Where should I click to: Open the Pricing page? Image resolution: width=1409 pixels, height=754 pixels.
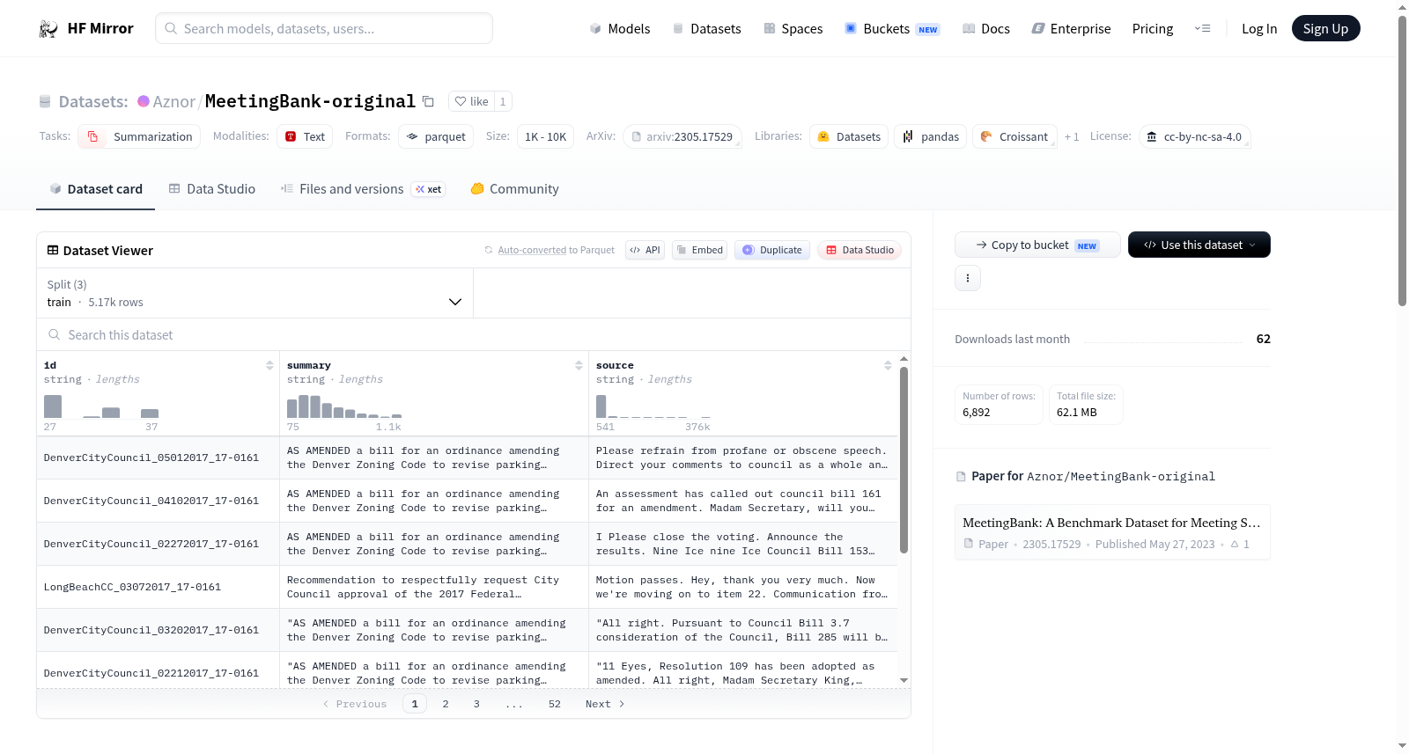1153,28
